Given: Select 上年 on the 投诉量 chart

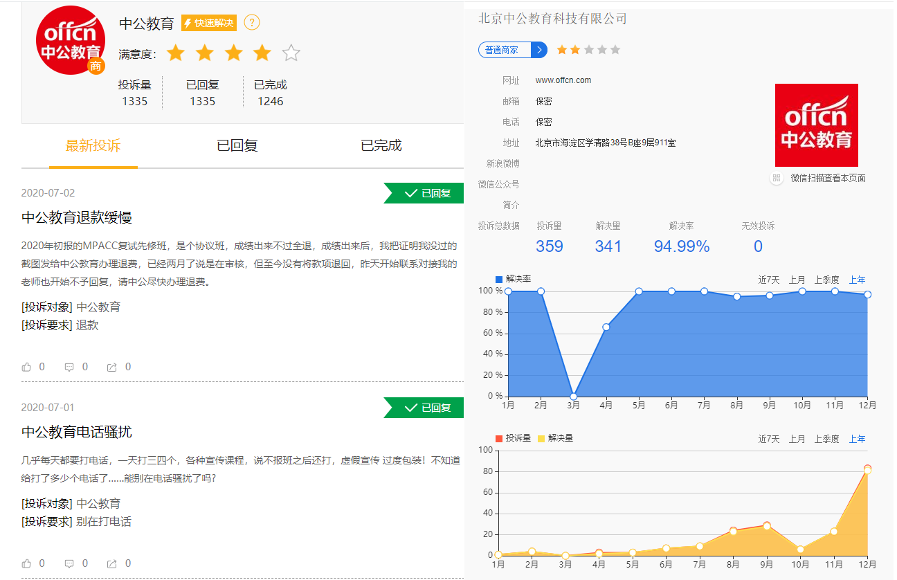Looking at the screenshot, I should click(857, 439).
